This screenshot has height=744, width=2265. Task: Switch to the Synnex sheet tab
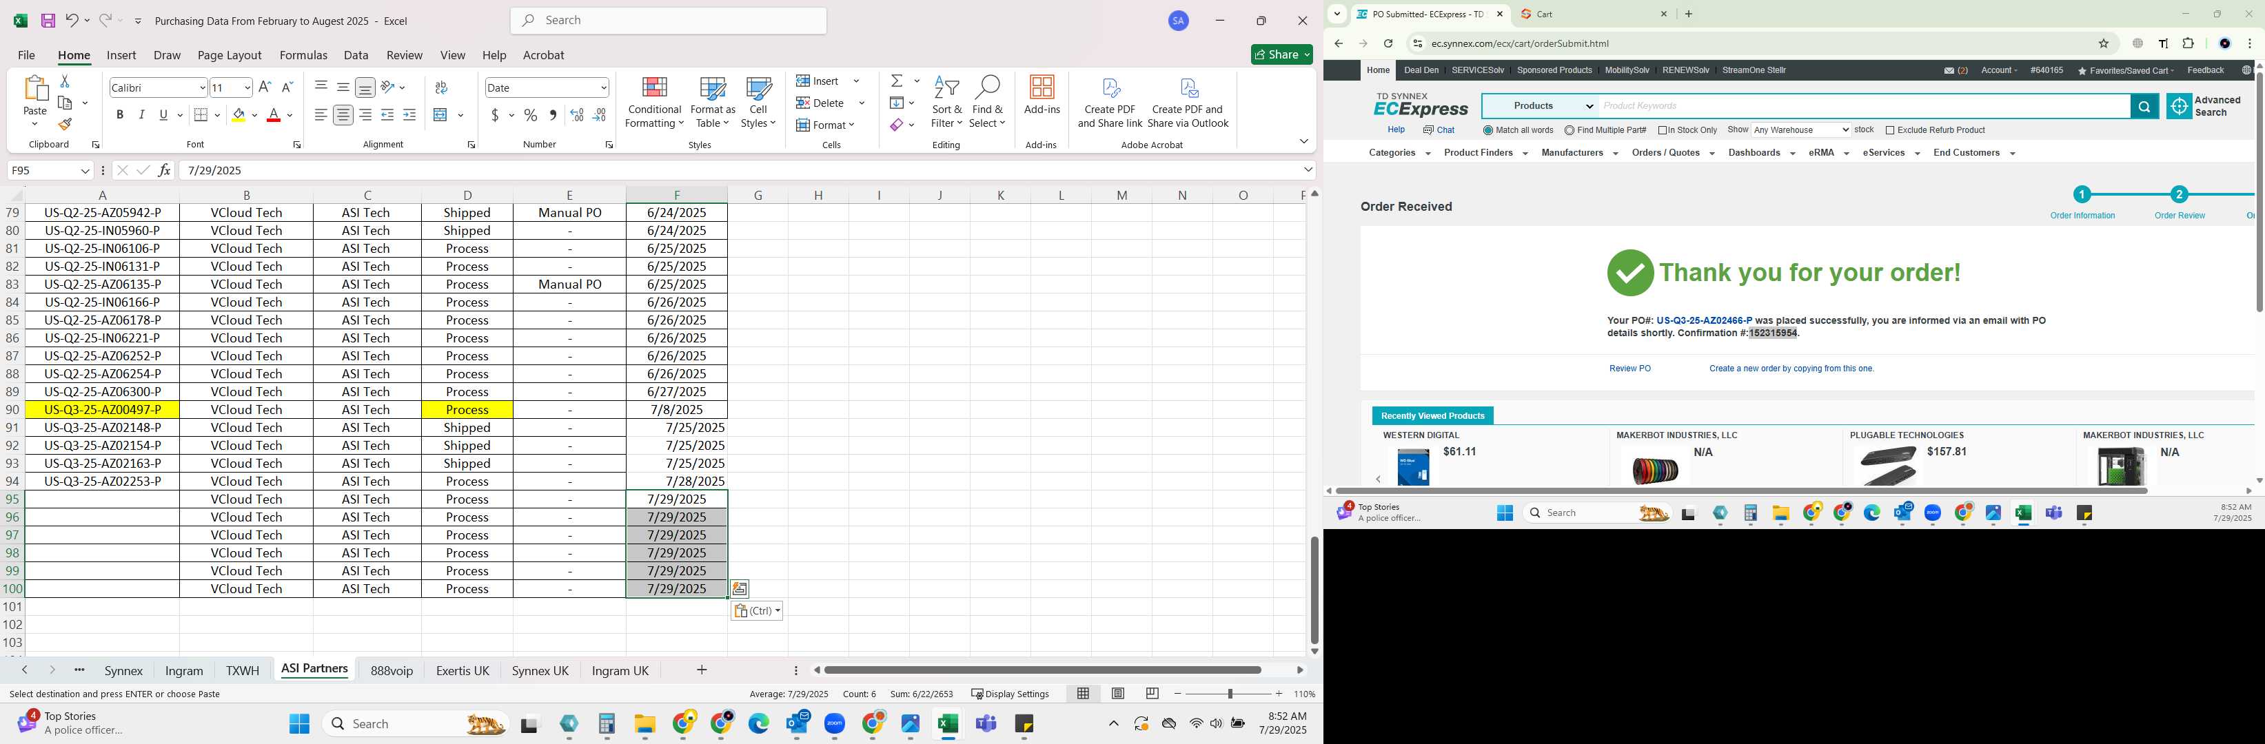point(123,671)
